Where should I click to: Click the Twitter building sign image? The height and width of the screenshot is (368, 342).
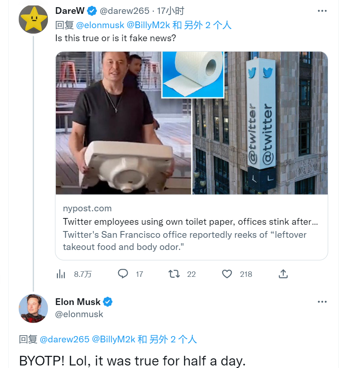click(260, 123)
